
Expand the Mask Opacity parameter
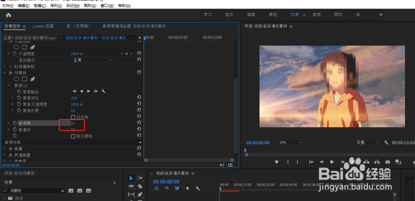click(12, 104)
